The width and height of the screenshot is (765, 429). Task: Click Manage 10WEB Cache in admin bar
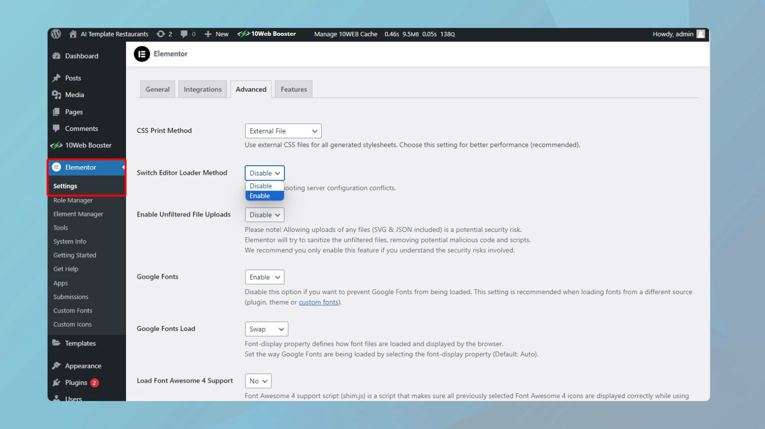[346, 34]
